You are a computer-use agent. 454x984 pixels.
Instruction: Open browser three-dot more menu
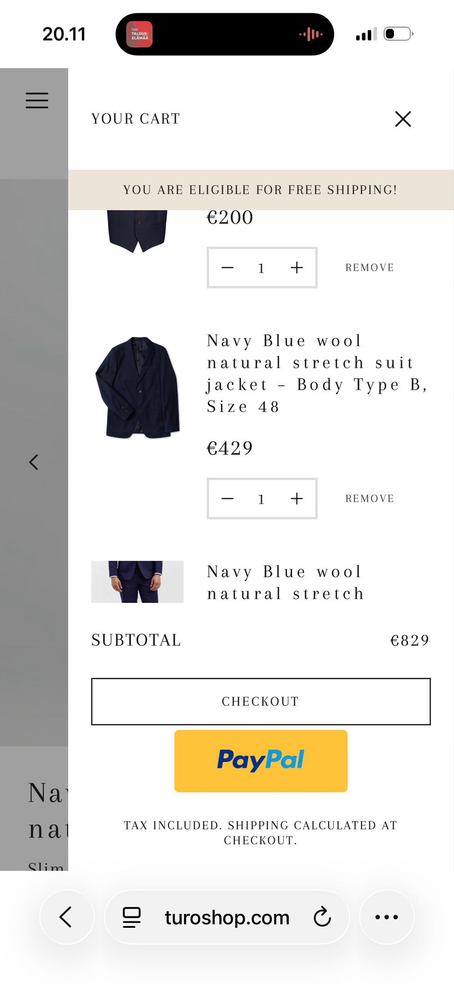[x=386, y=917]
